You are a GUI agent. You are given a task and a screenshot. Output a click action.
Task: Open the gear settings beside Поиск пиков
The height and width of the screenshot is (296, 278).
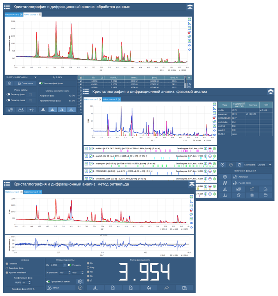9,83
